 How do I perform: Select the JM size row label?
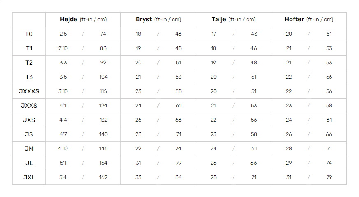pos(29,149)
